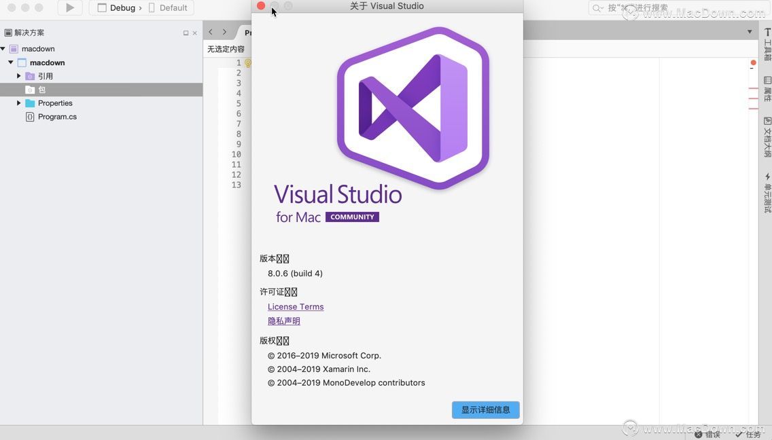Close the solution pad with its x
The height and width of the screenshot is (440, 772).
tap(195, 33)
